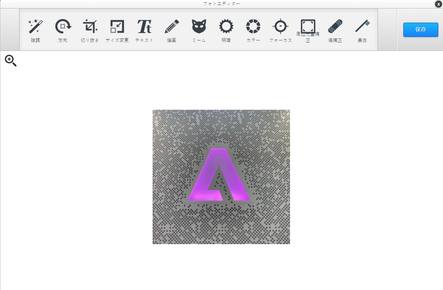Open the ミーム (Meme) cat tool
The height and width of the screenshot is (290, 443).
click(199, 30)
